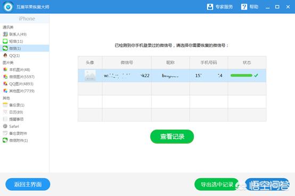Viewport: 295px width, 196px height.
Task: Select 短信(11) in sidebar
Action: coord(16,41)
